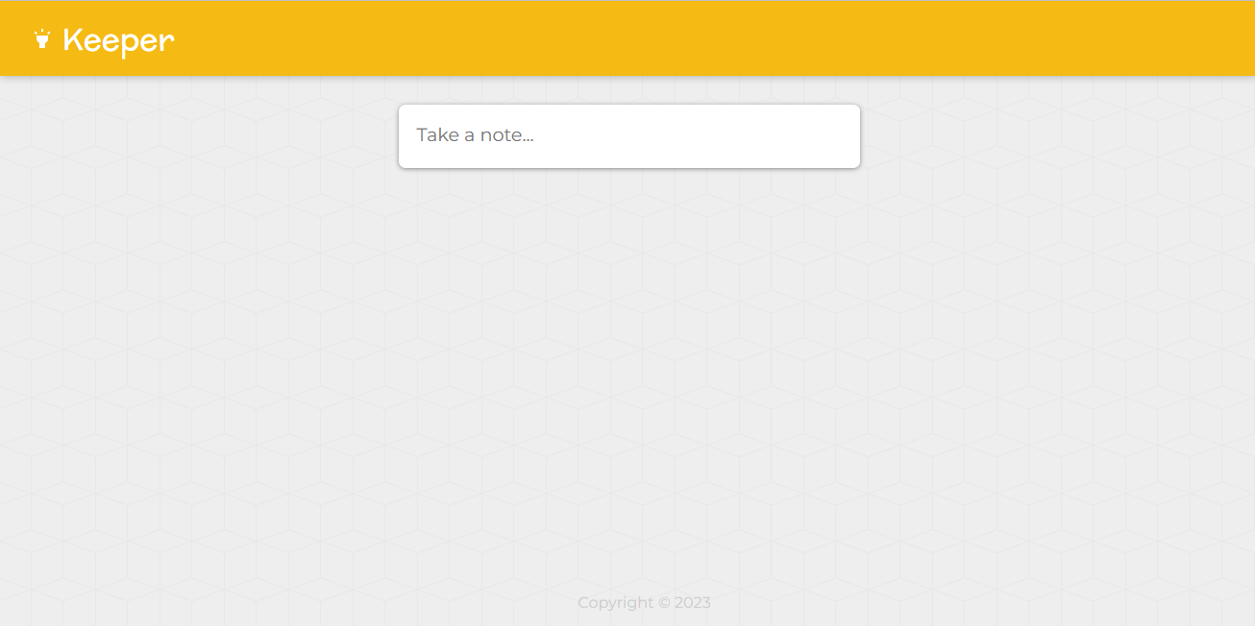Screen dimensions: 1255x626
Task: Click the yellow header bar
Action: coord(627,38)
